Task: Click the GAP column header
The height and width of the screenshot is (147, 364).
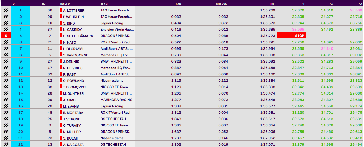Action: pyautogui.click(x=178, y=4)
